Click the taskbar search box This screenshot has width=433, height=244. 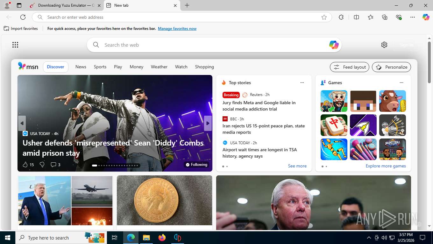click(61, 238)
